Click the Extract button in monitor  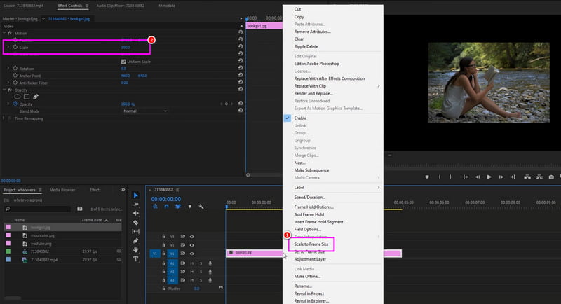(x=539, y=177)
